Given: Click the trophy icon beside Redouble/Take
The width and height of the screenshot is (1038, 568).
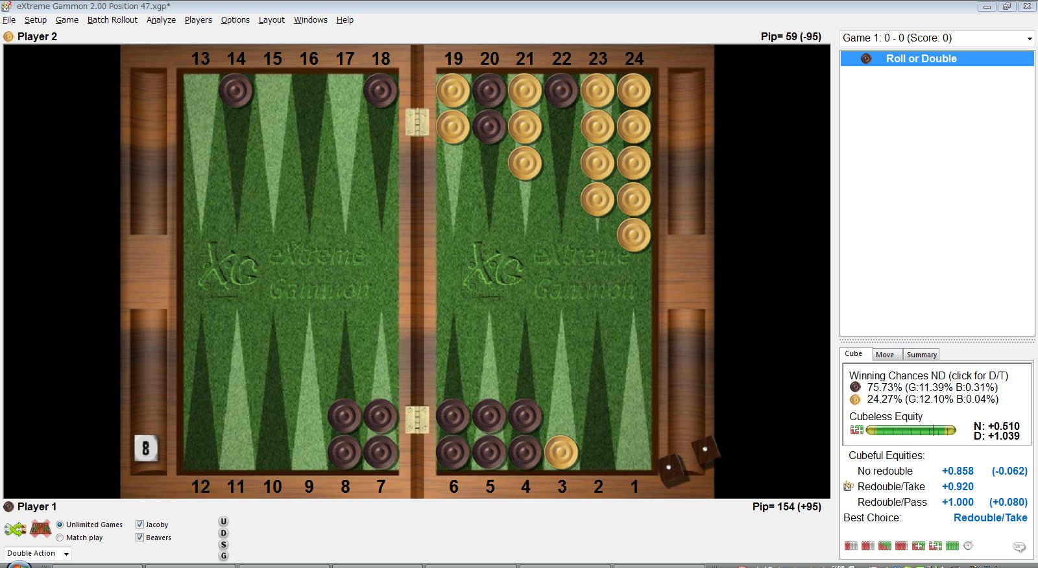Looking at the screenshot, I should click(848, 486).
